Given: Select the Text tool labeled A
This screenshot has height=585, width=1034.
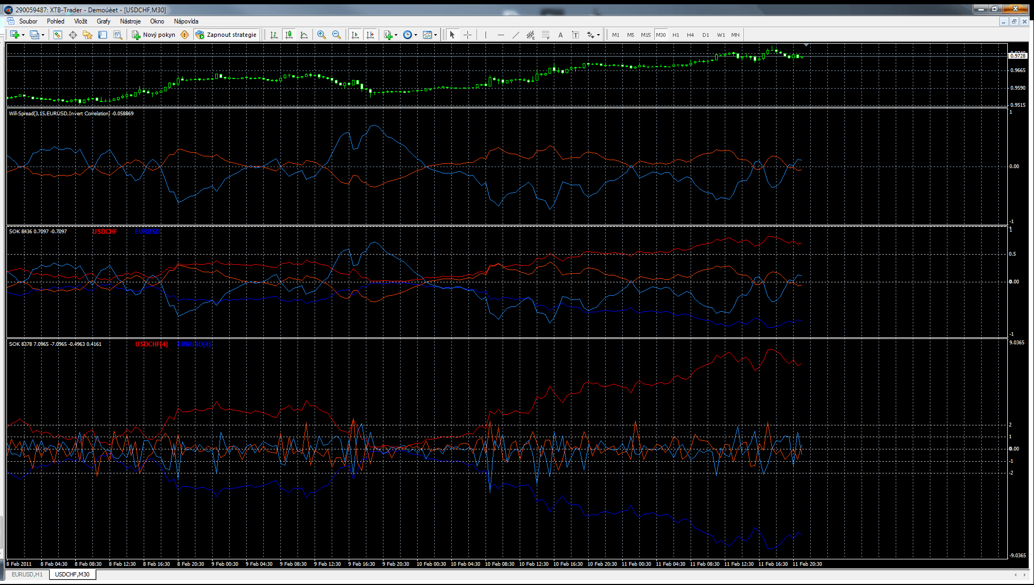Looking at the screenshot, I should (560, 35).
